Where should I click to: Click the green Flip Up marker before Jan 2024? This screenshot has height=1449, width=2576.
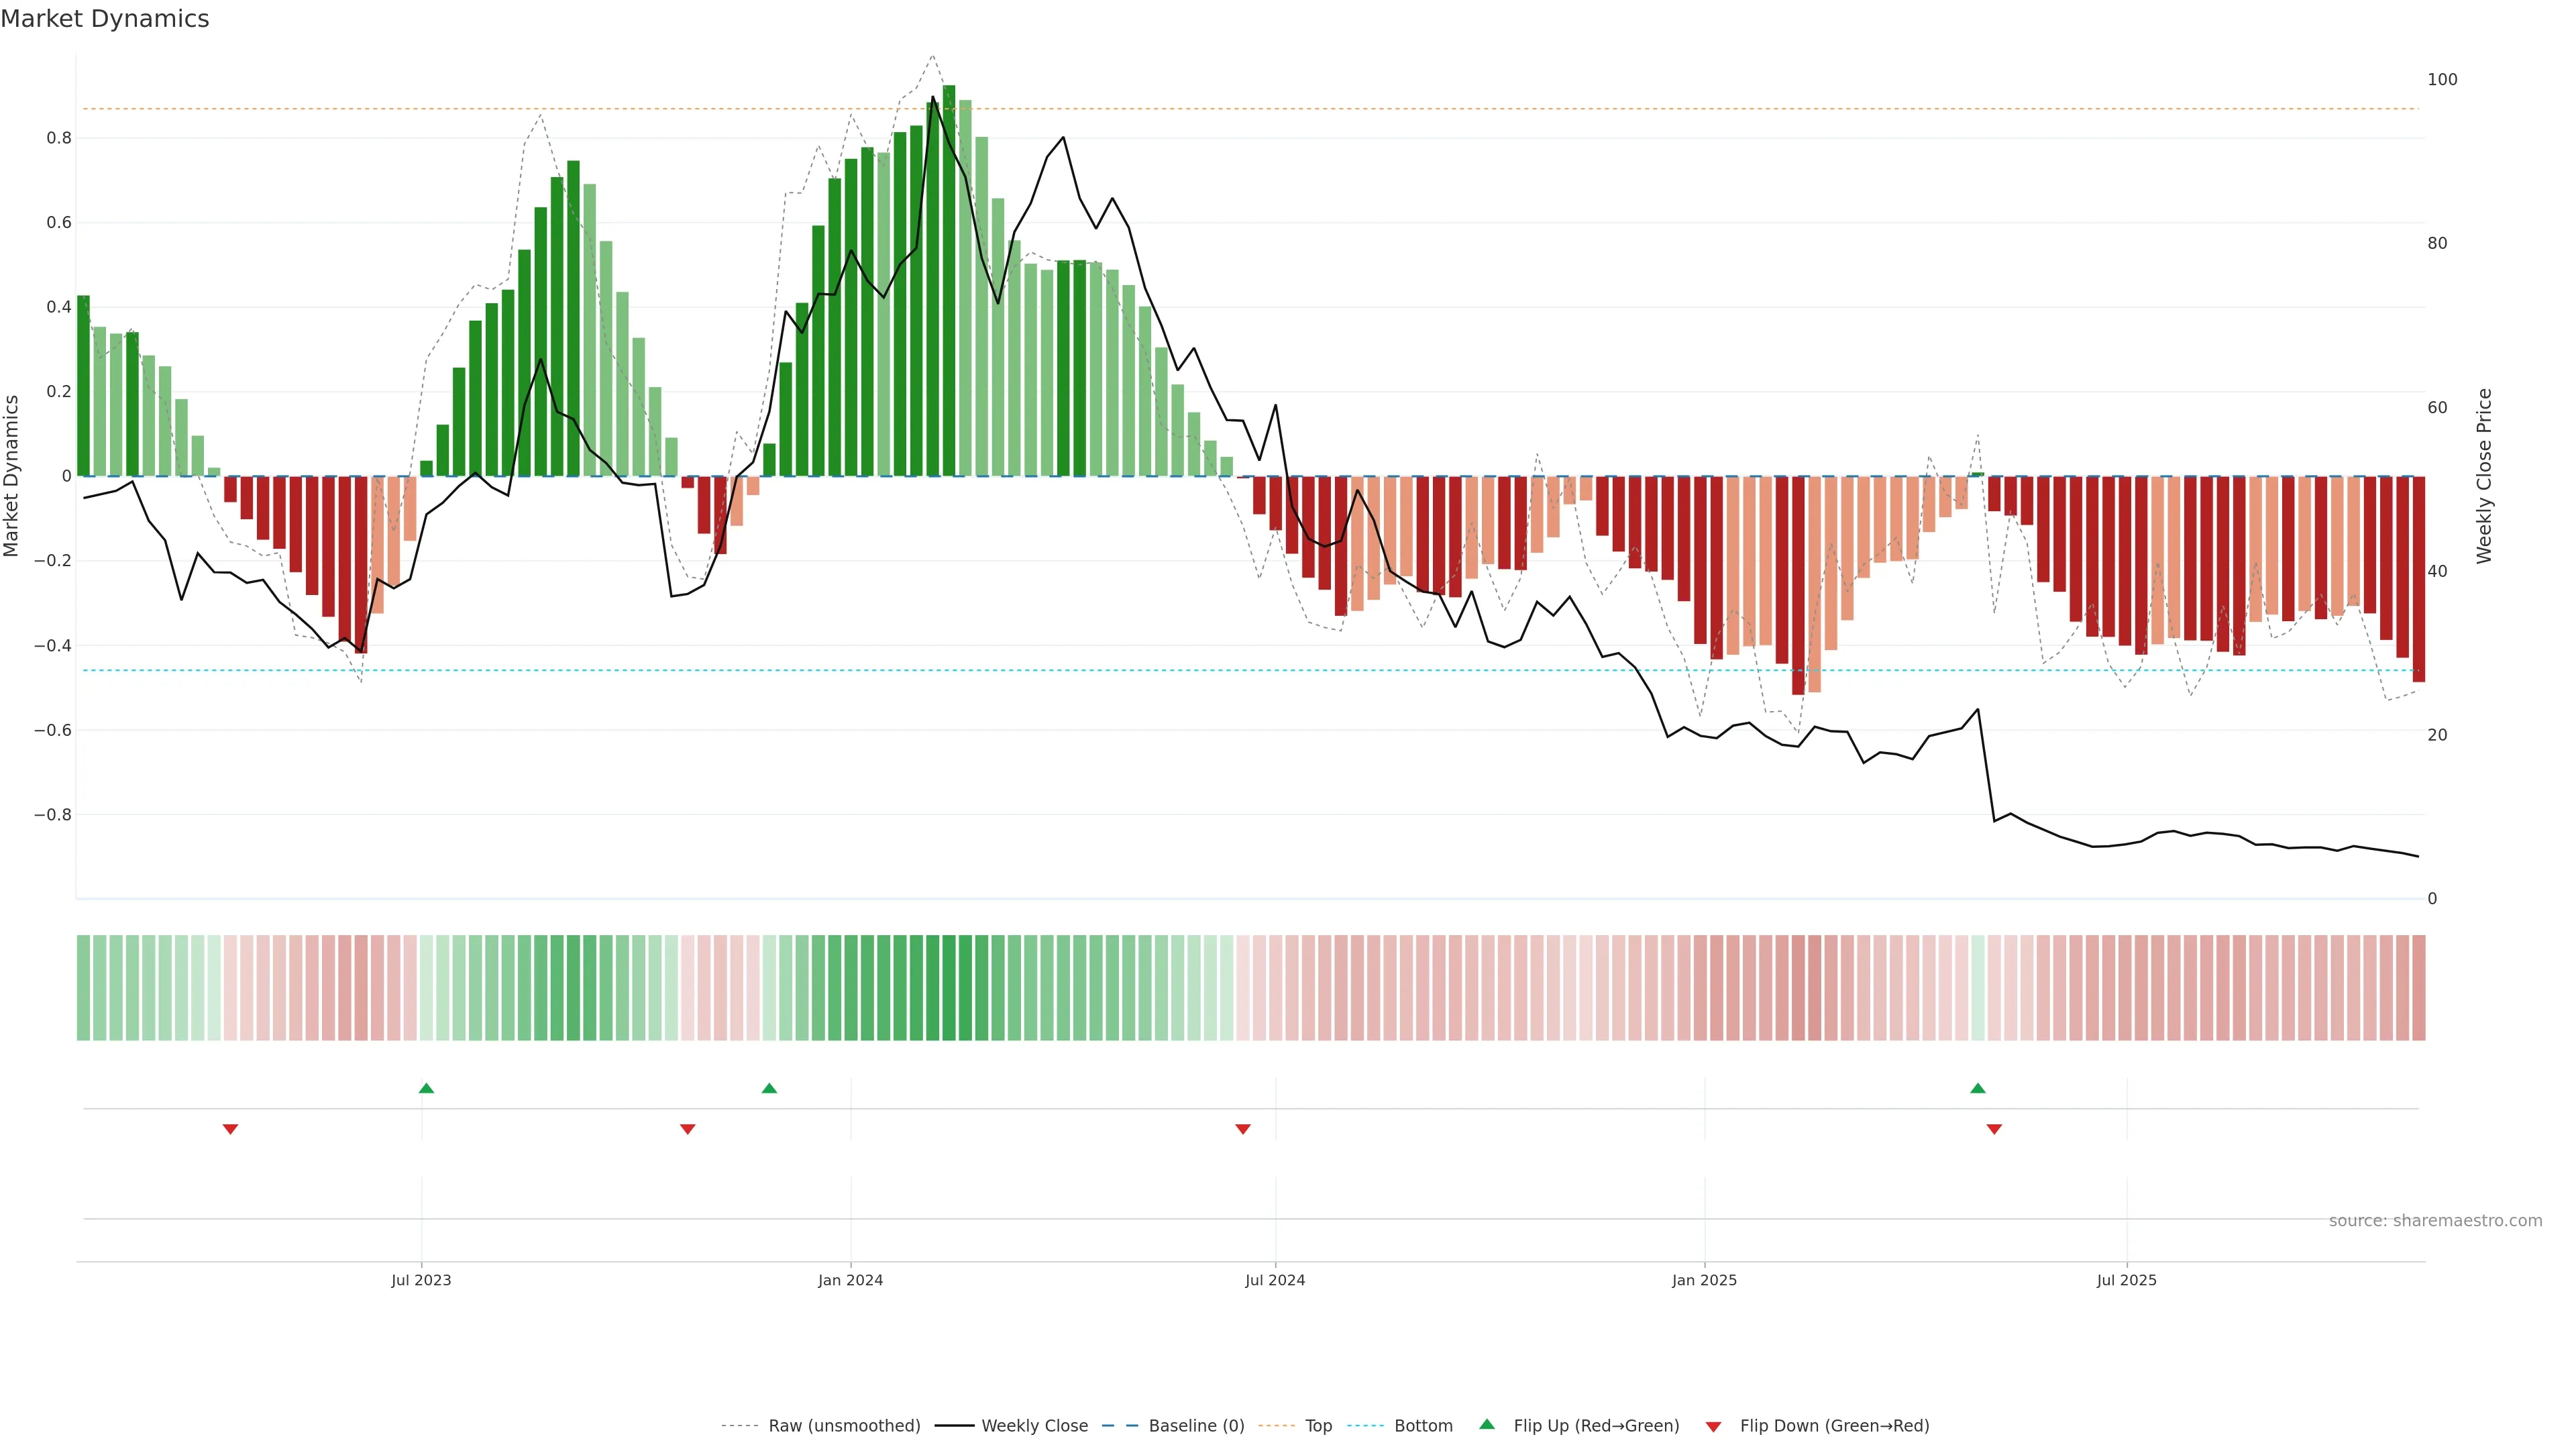point(769,1088)
